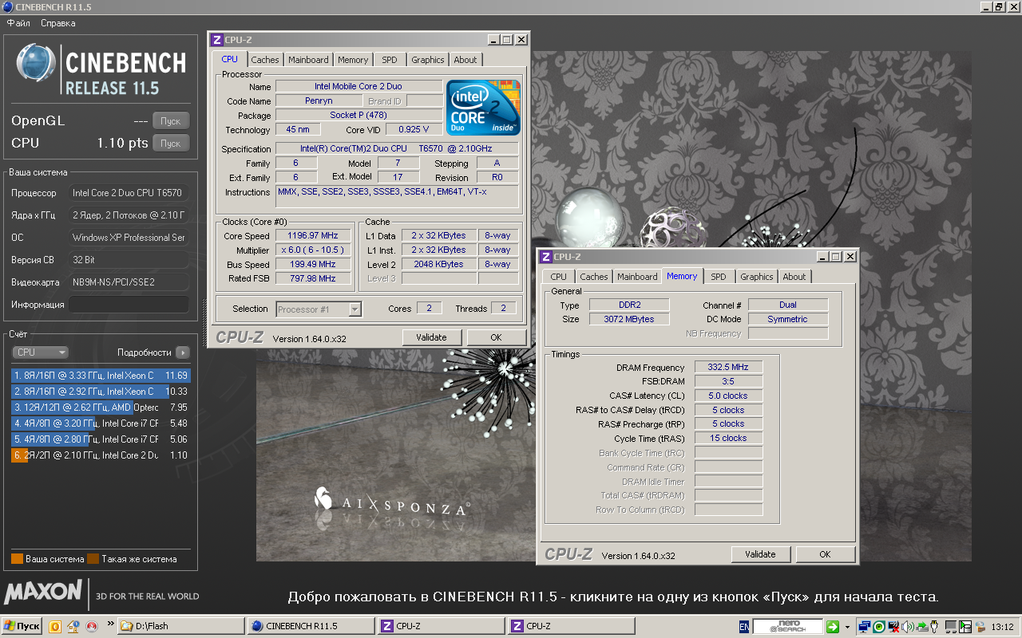Select ranking row 12Я/12П @ 2.62 ГГц AMD
The image size is (1022, 638).
[101, 408]
